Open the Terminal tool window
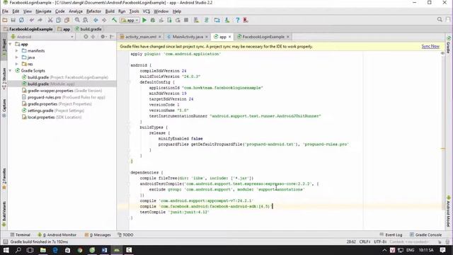453x255 pixels. point(21,234)
